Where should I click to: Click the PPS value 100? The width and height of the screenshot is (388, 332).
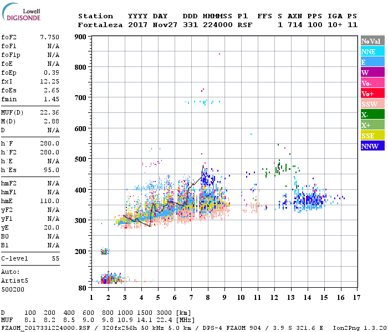(315, 25)
